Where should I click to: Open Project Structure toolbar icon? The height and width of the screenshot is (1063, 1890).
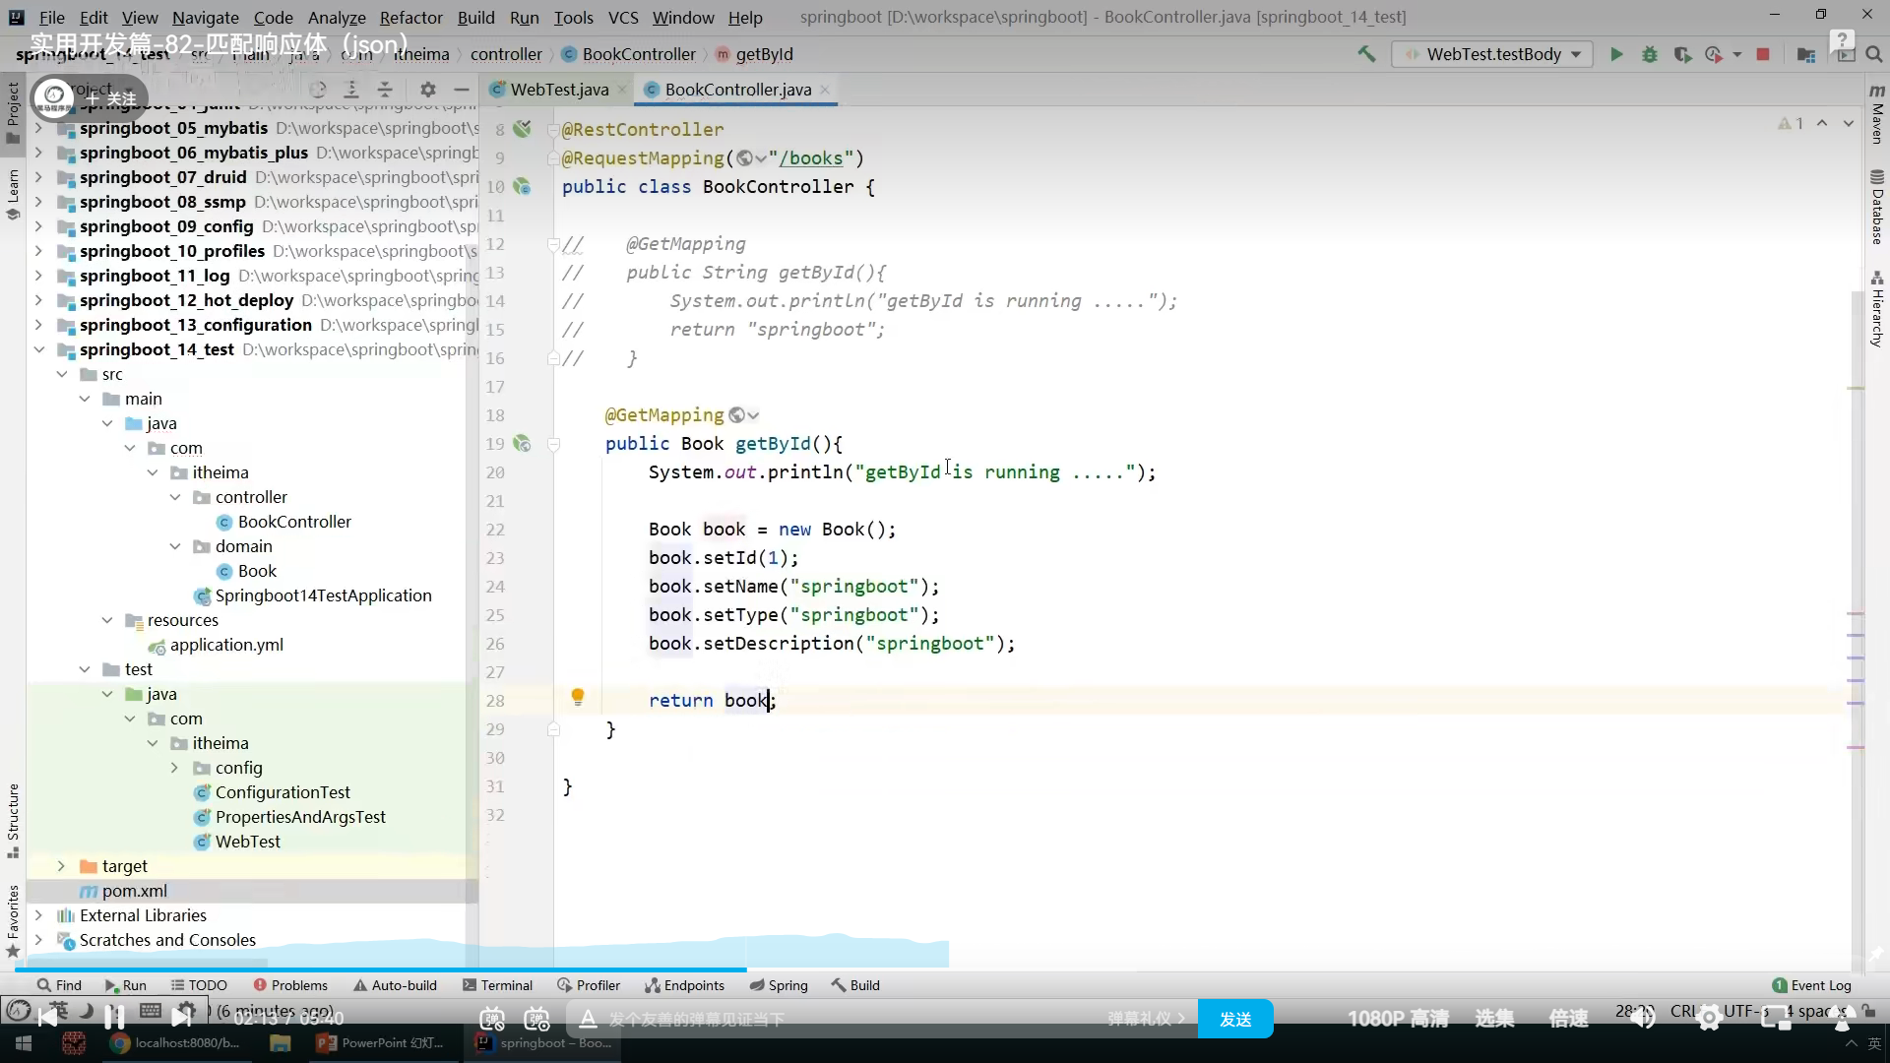(1805, 54)
